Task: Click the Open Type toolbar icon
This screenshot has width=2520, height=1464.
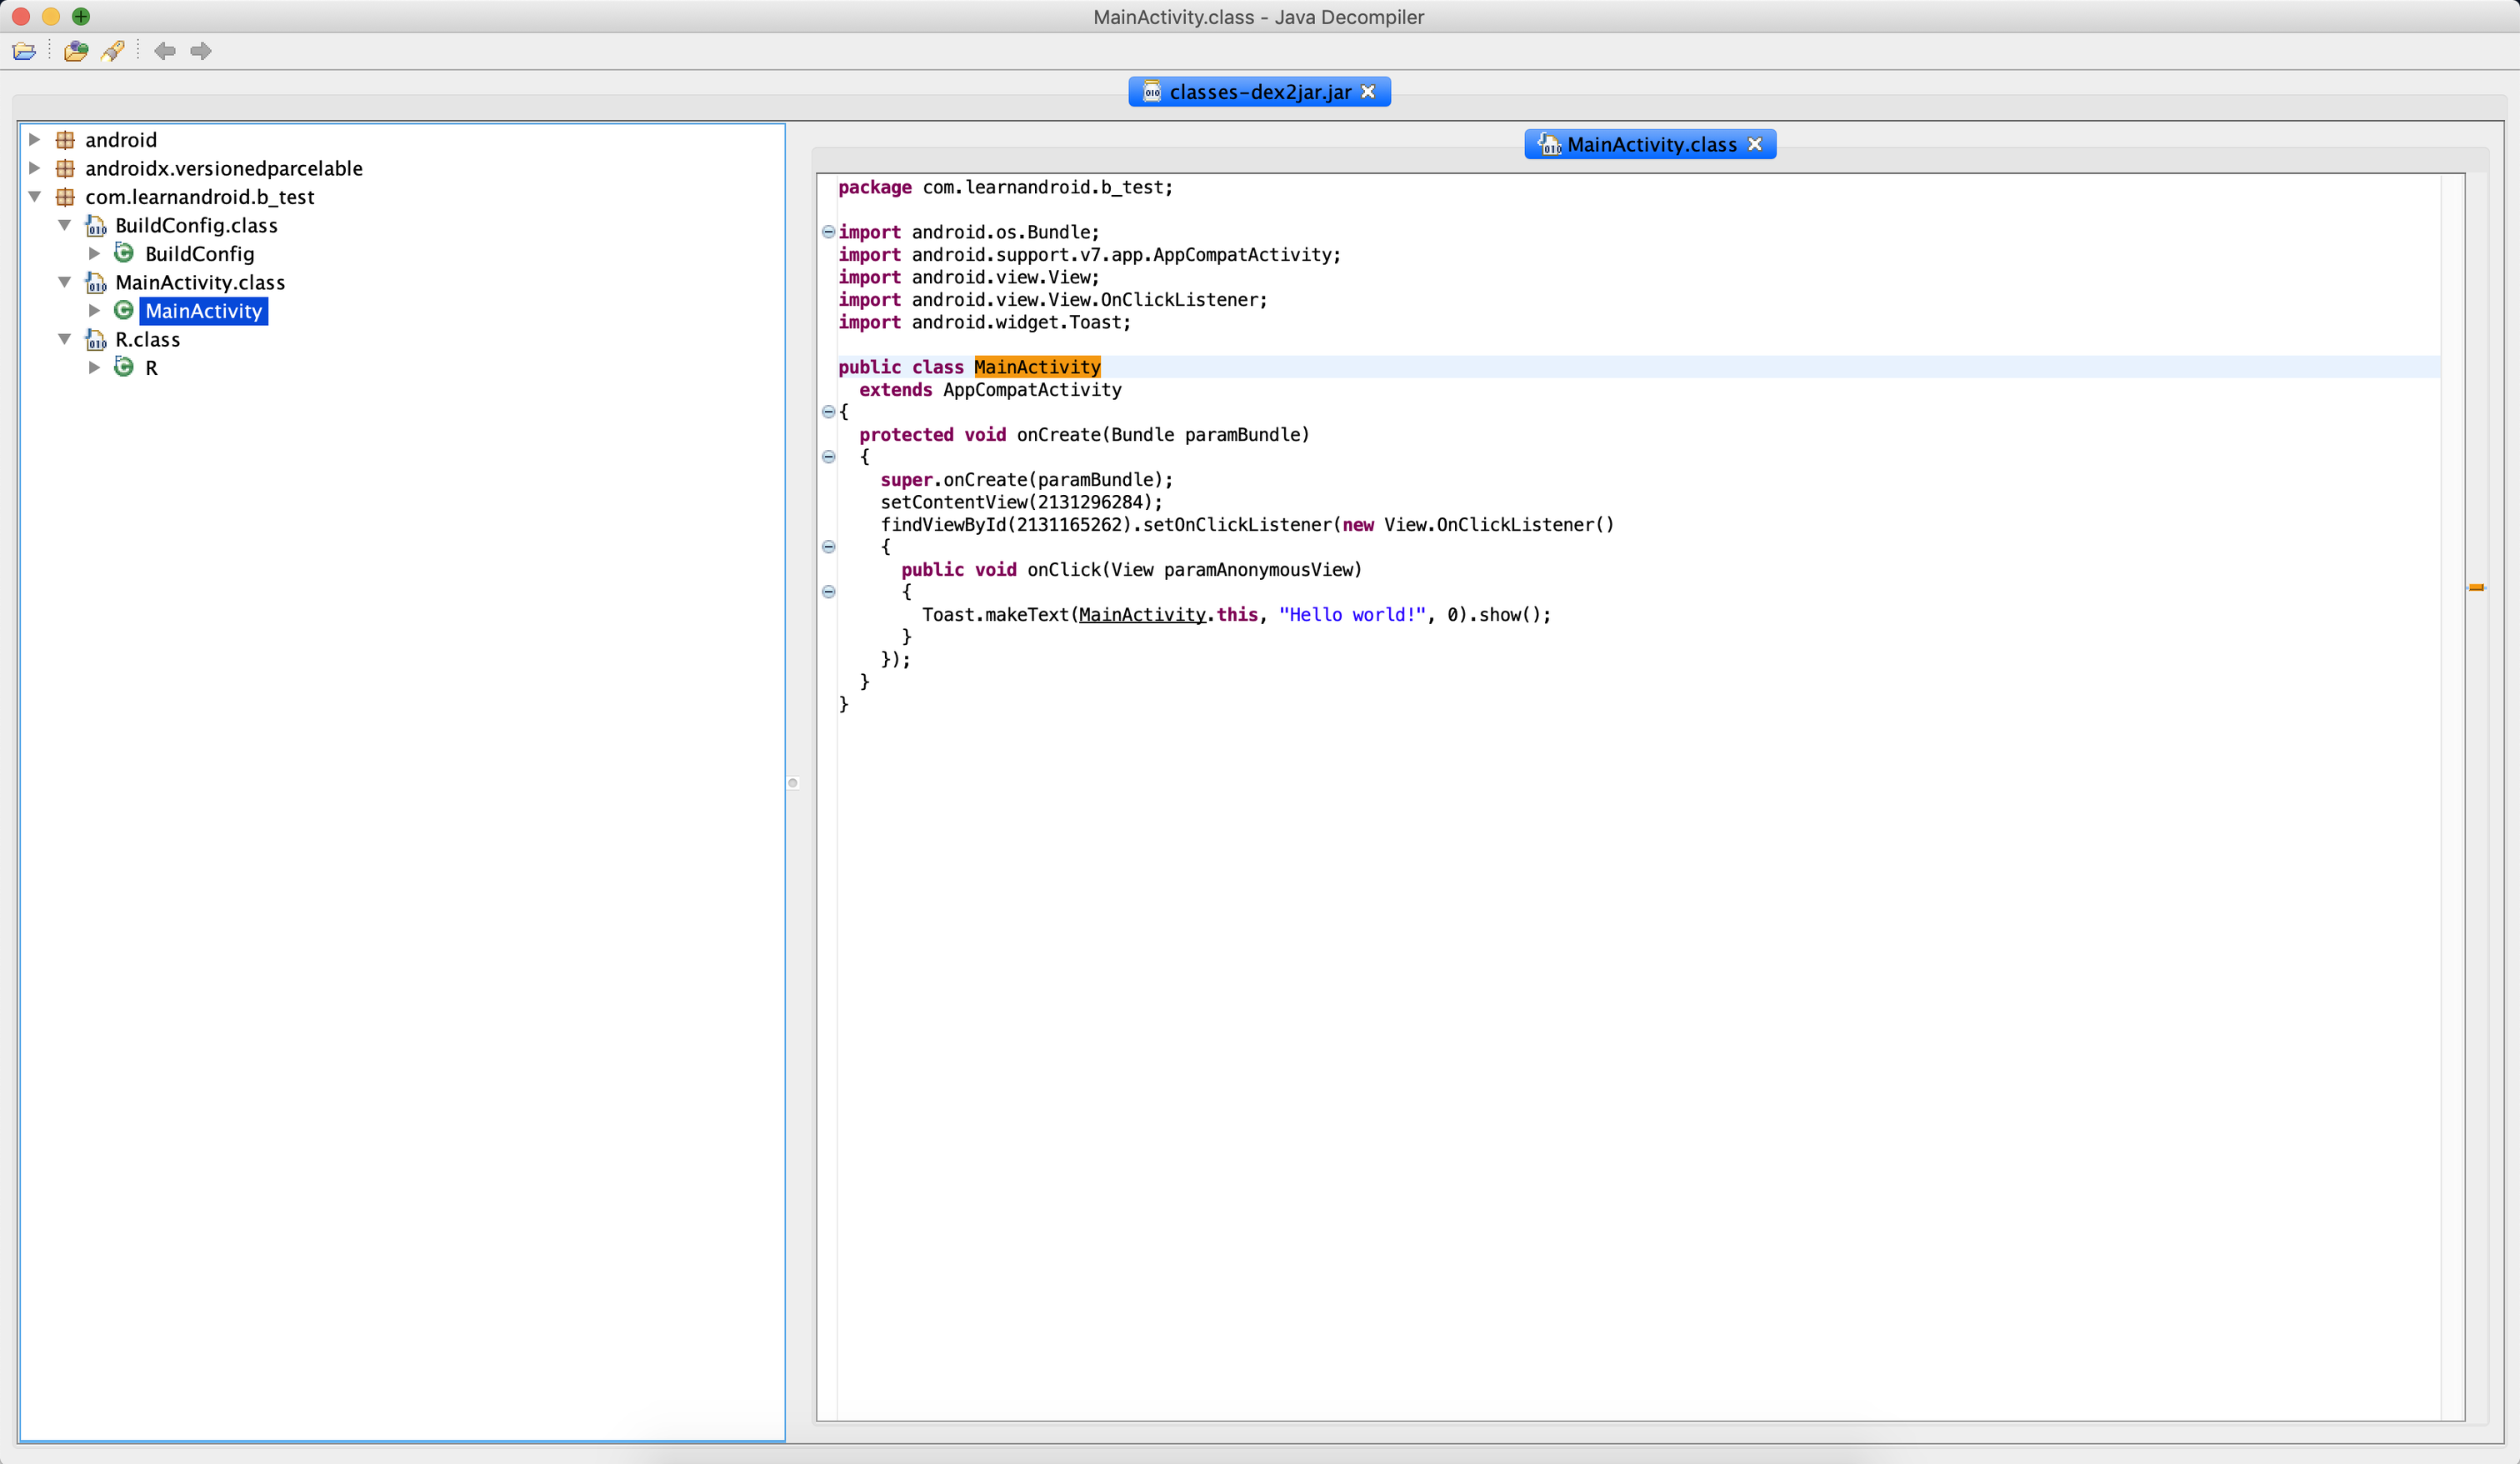Action: click(x=76, y=51)
